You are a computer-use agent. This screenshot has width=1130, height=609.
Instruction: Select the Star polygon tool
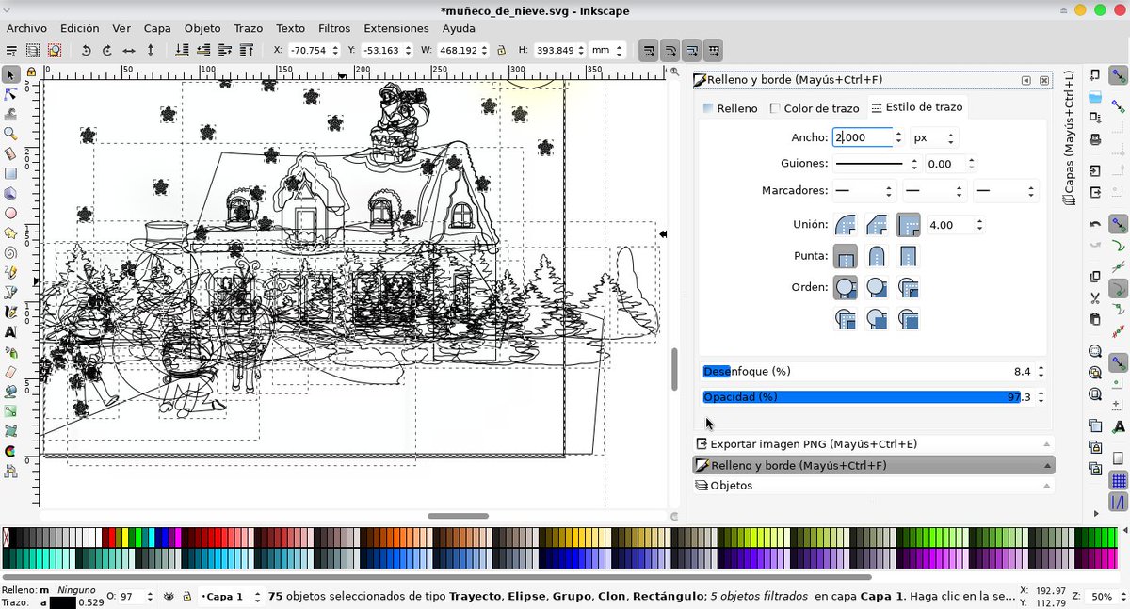coord(10,232)
